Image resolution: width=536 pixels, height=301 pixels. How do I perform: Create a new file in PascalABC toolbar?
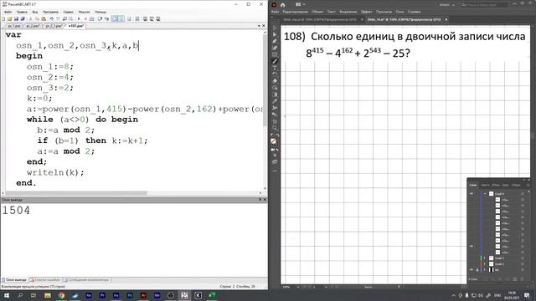(x=3, y=18)
